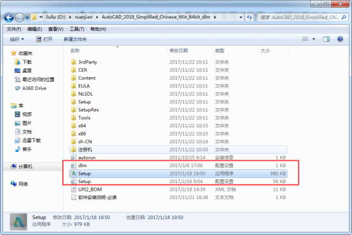Select the CER folder icon
Image resolution: width=352 pixels, height=235 pixels.
(74, 70)
